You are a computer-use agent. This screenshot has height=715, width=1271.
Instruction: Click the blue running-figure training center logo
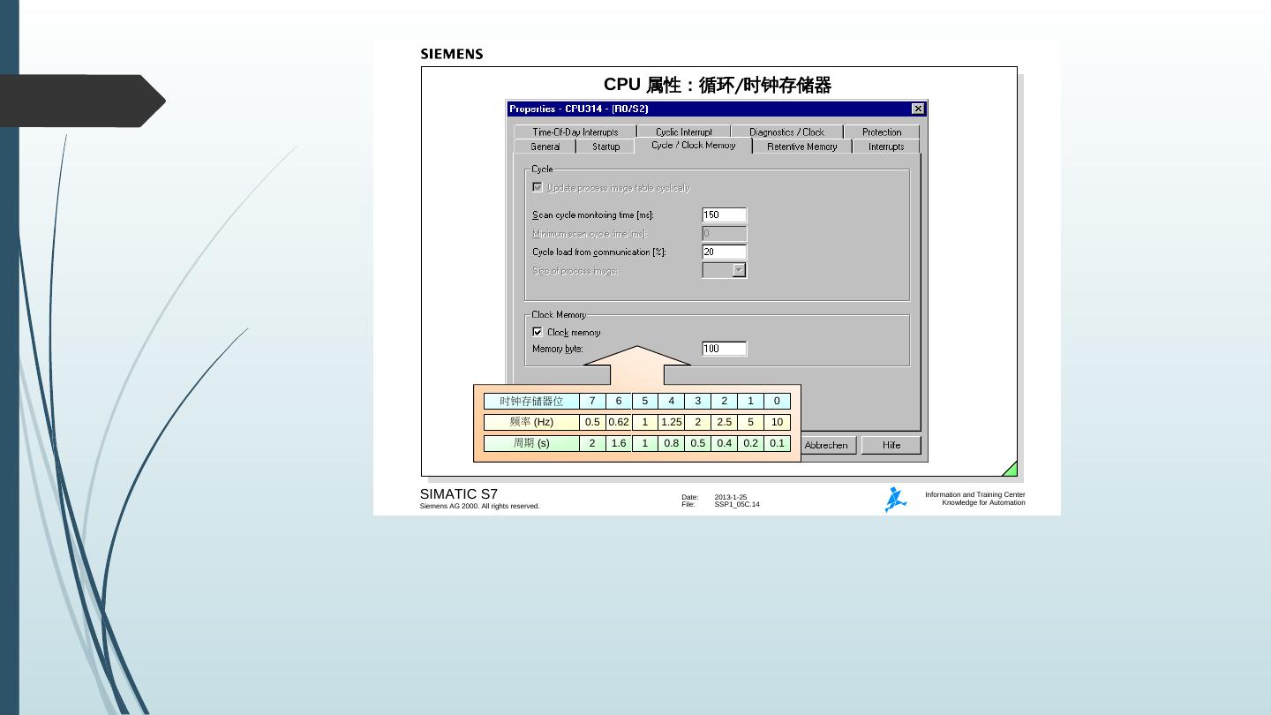click(895, 500)
